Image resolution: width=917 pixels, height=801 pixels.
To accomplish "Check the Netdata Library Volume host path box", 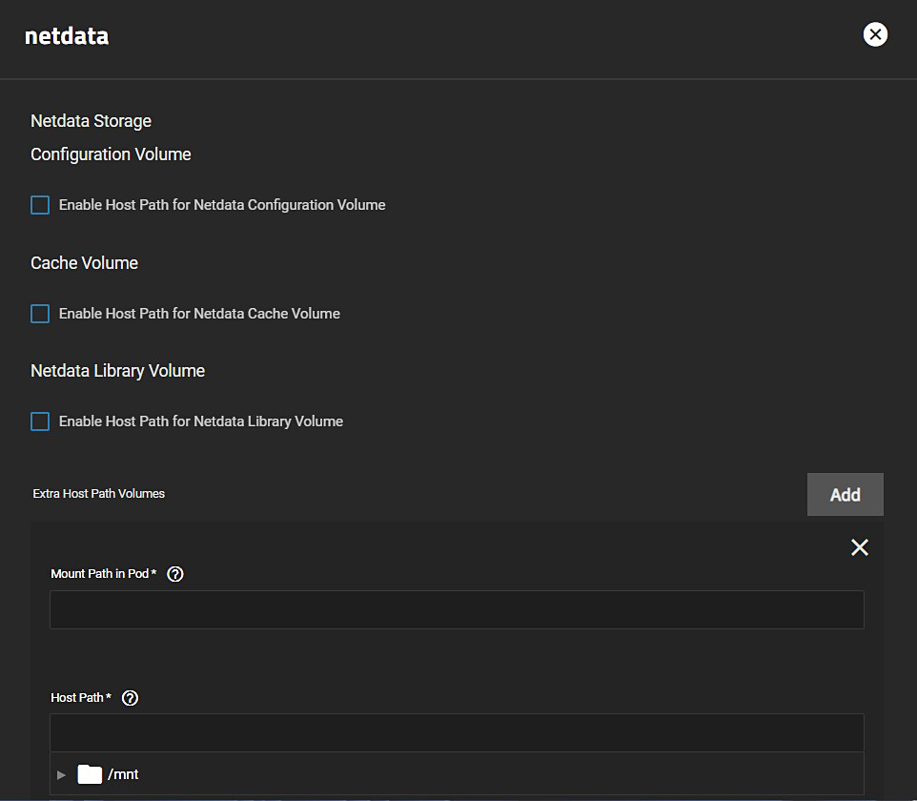I will pyautogui.click(x=40, y=421).
